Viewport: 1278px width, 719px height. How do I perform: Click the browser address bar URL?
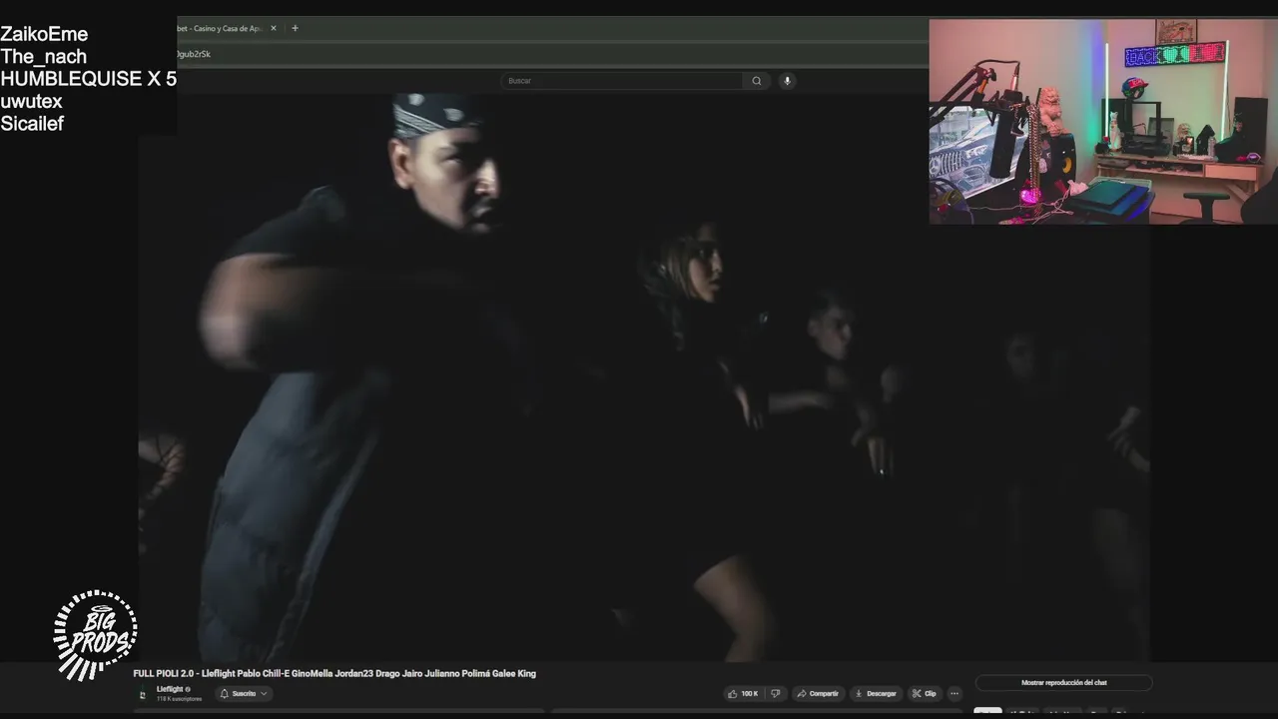195,54
